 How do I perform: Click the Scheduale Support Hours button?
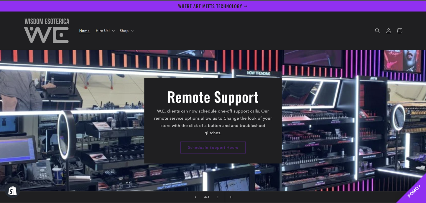point(213,147)
